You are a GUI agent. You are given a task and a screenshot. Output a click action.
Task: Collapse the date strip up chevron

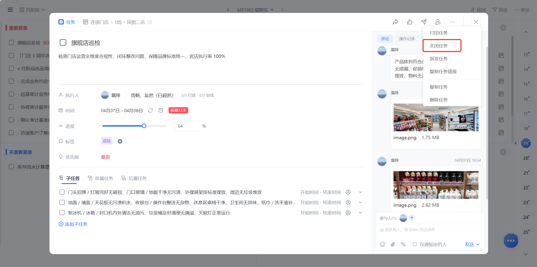pyautogui.click(x=526, y=32)
